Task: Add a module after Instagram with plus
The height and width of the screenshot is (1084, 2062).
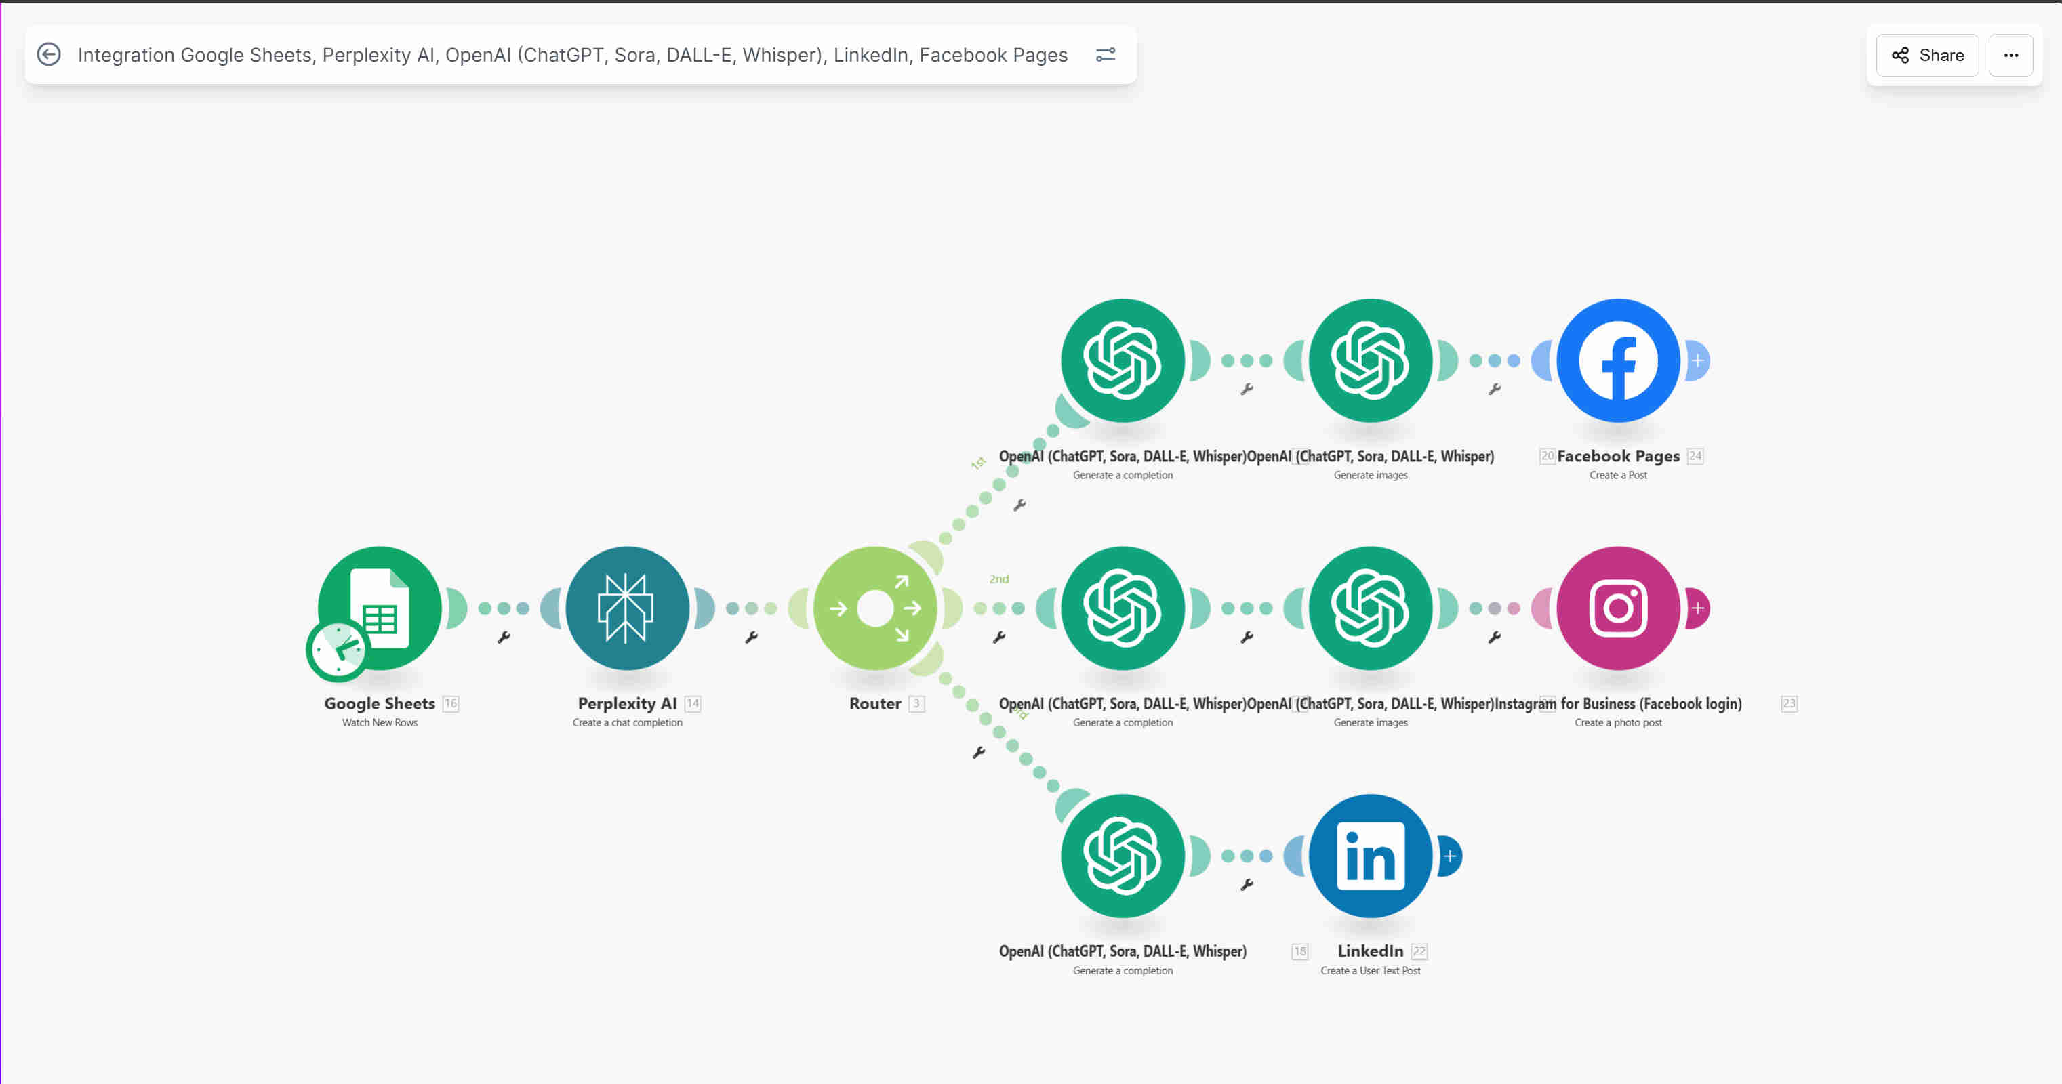Action: 1698,608
